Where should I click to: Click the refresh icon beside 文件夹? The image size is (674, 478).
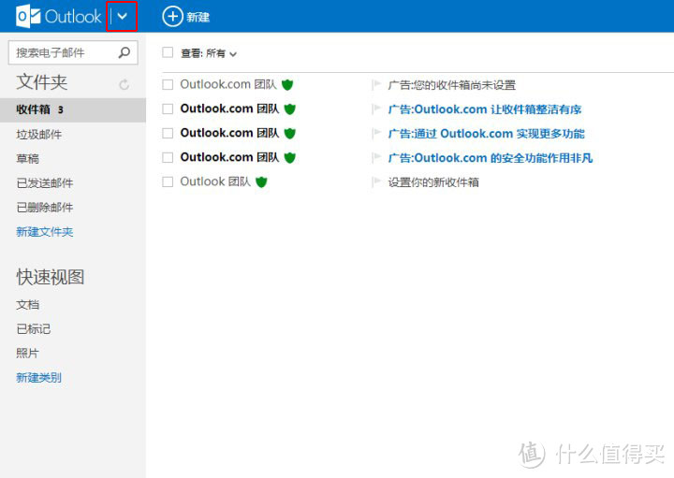point(124,84)
